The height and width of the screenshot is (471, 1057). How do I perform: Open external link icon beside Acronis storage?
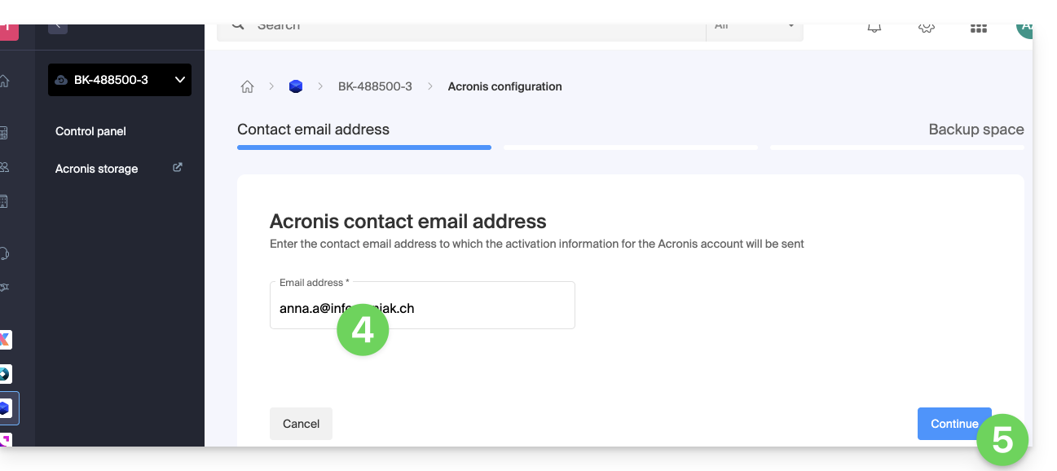tap(178, 168)
